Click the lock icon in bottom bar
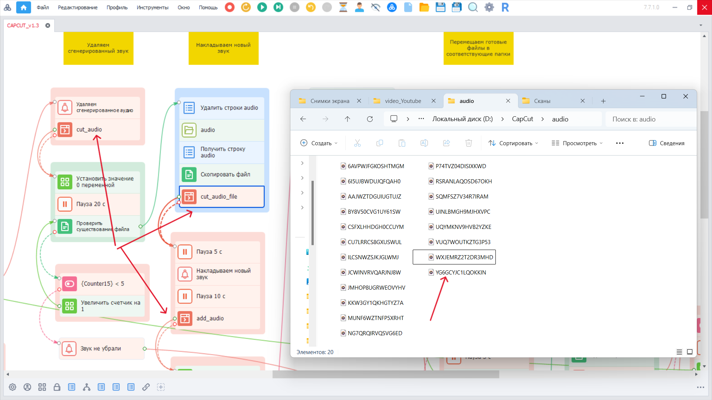712x400 pixels. 57,387
